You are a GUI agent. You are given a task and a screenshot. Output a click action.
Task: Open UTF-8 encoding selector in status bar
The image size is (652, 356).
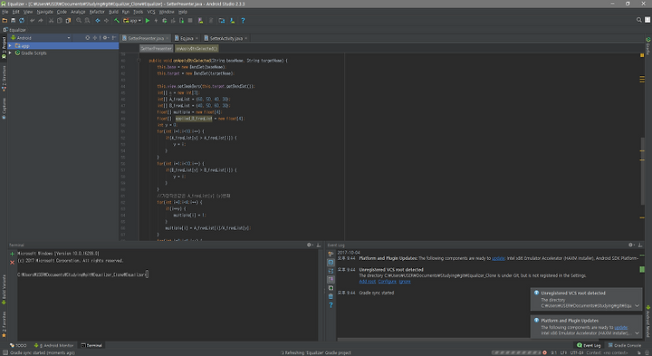pyautogui.click(x=576, y=352)
